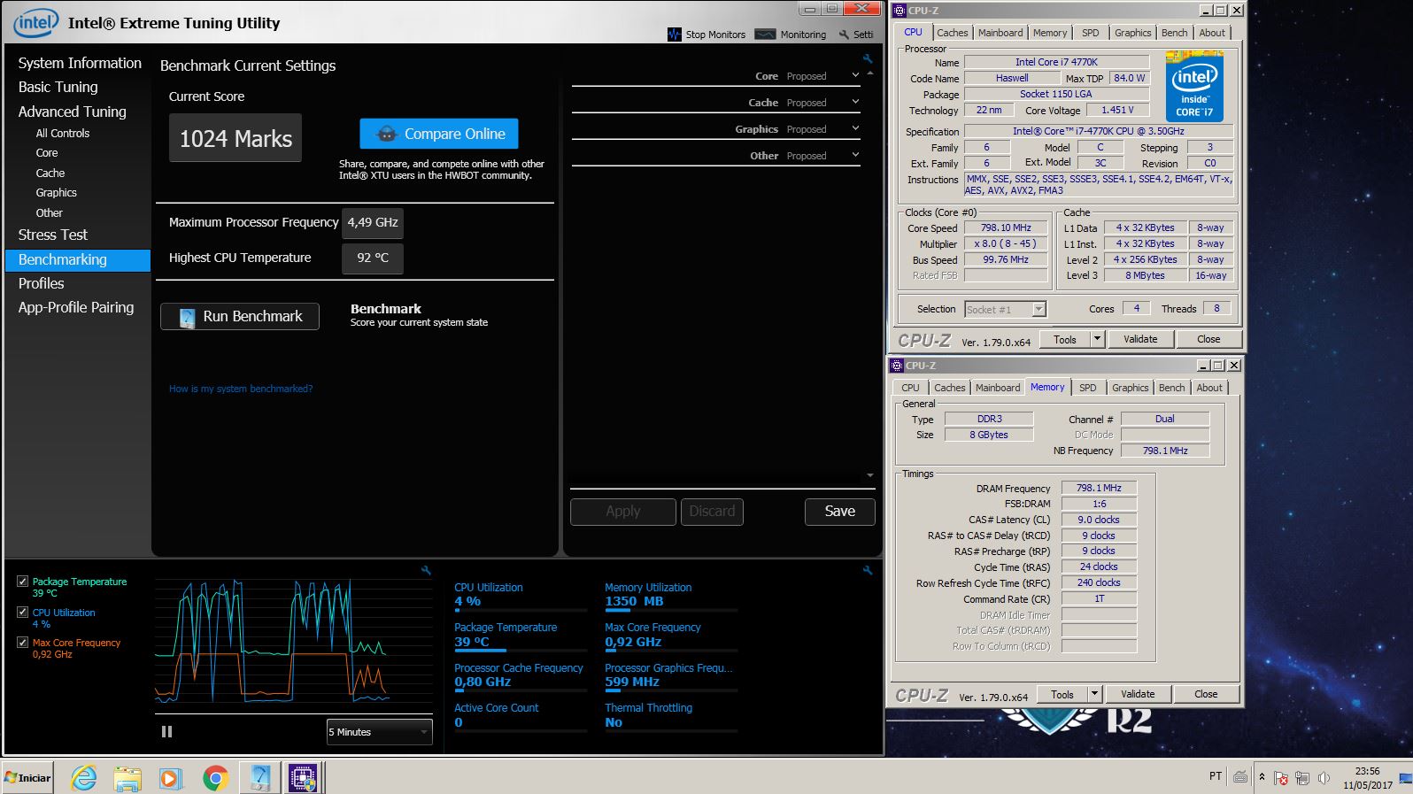Launch Chrome from taskbar
The width and height of the screenshot is (1413, 794).
pyautogui.click(x=215, y=778)
